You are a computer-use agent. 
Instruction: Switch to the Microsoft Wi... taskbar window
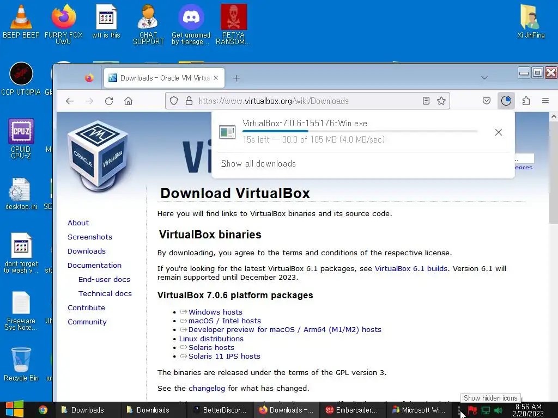point(418,410)
